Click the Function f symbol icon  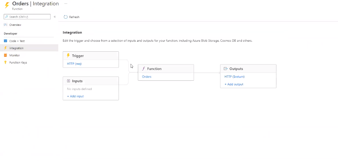[x=143, y=69]
